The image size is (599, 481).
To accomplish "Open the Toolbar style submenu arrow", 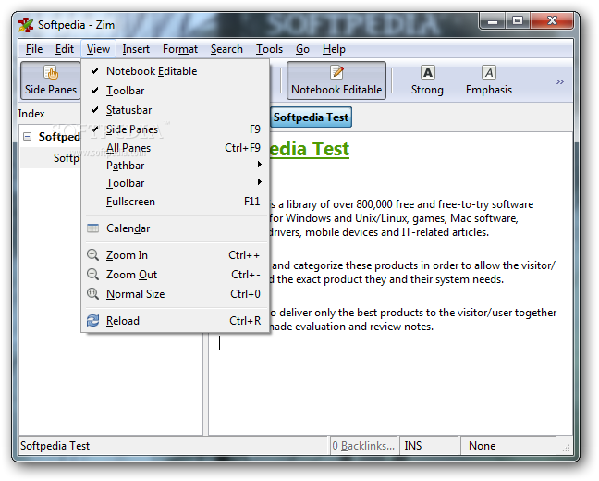I will tap(260, 182).
